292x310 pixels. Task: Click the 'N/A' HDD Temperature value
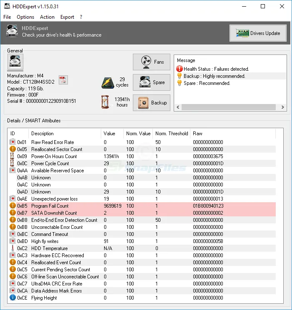(x=108, y=248)
